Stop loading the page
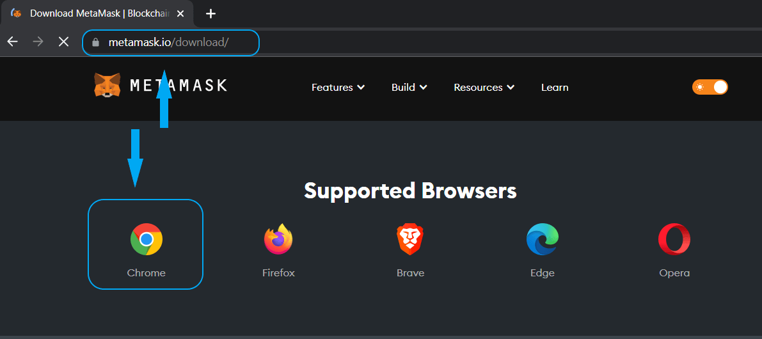Screen dimensions: 762x339 pos(64,42)
